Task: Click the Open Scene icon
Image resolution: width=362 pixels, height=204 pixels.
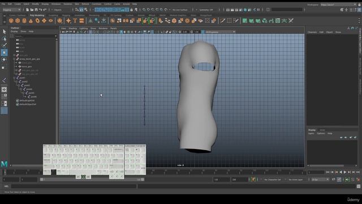Action: pyautogui.click(x=32, y=10)
